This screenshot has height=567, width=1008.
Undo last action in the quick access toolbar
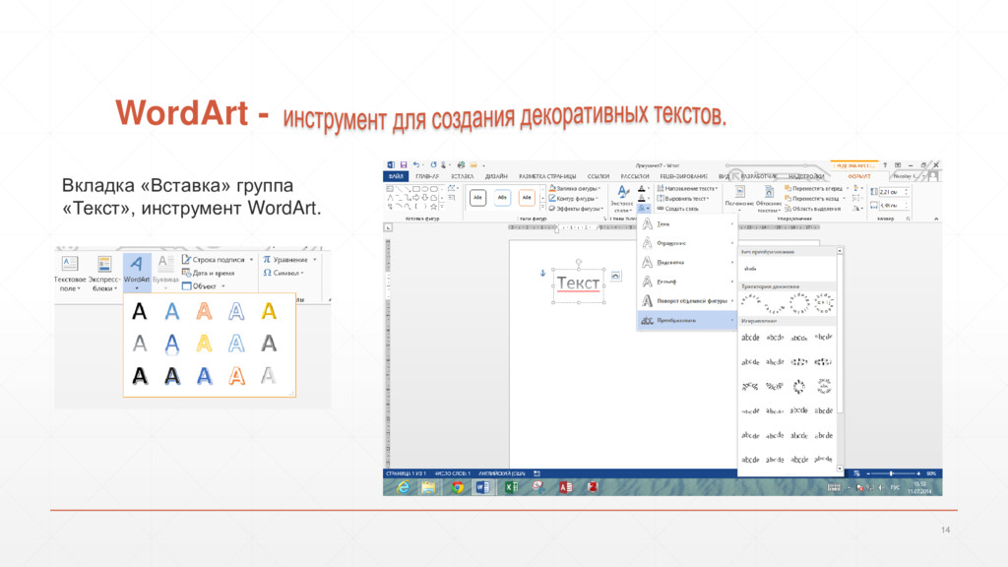tap(416, 165)
